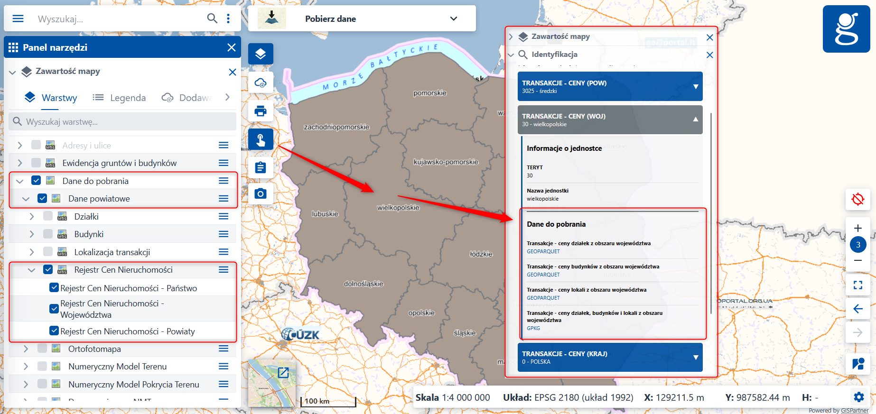Toggle full extent view icon
876x414 pixels.
point(857,285)
